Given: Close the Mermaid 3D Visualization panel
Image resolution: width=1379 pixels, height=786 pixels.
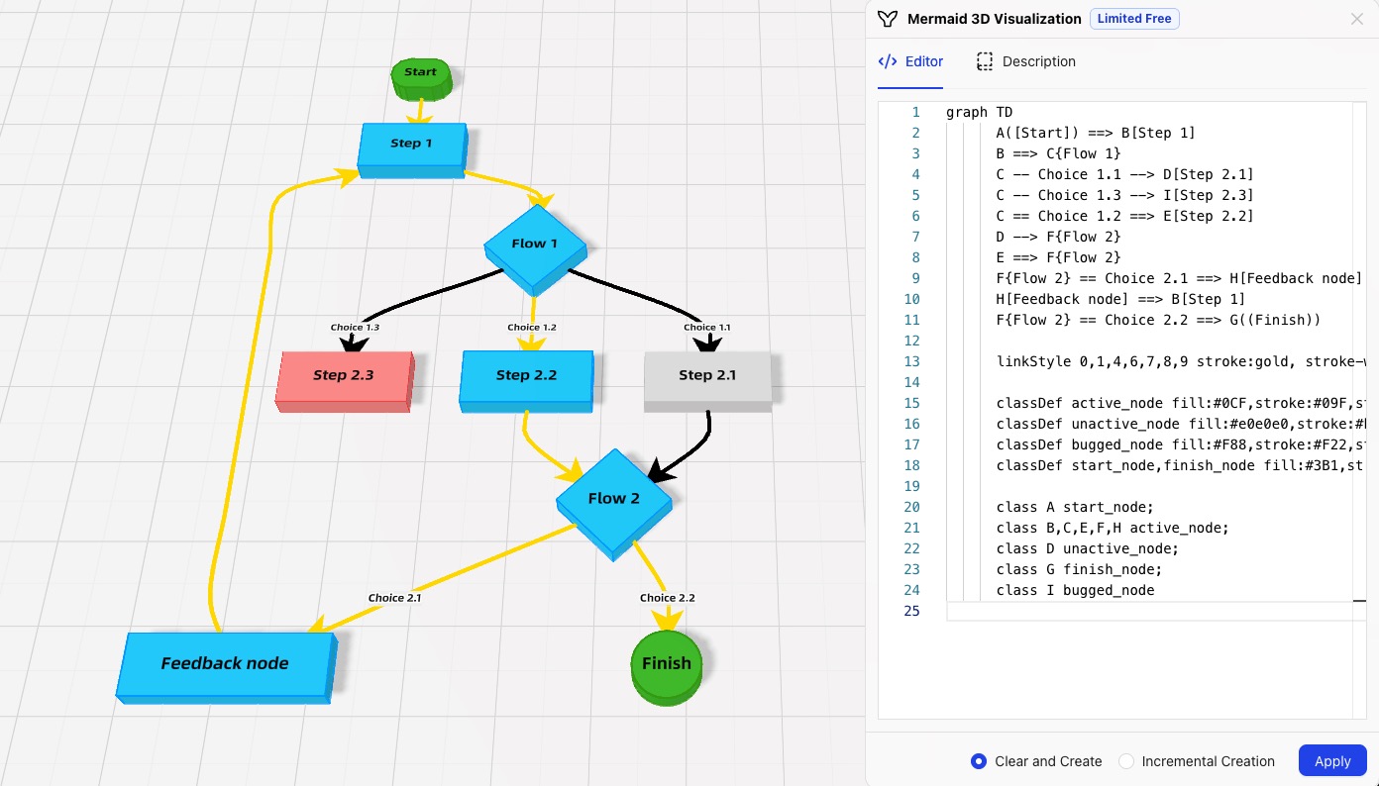Looking at the screenshot, I should click(x=1356, y=19).
